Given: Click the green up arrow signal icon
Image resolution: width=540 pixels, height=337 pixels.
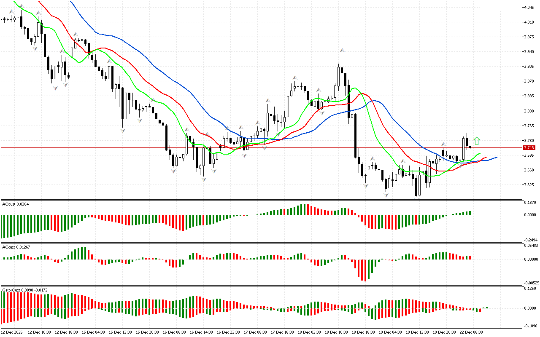Looking at the screenshot, I should coord(477,141).
